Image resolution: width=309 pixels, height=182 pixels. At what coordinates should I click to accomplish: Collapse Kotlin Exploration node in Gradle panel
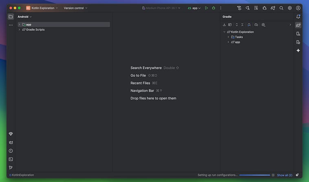(224, 32)
